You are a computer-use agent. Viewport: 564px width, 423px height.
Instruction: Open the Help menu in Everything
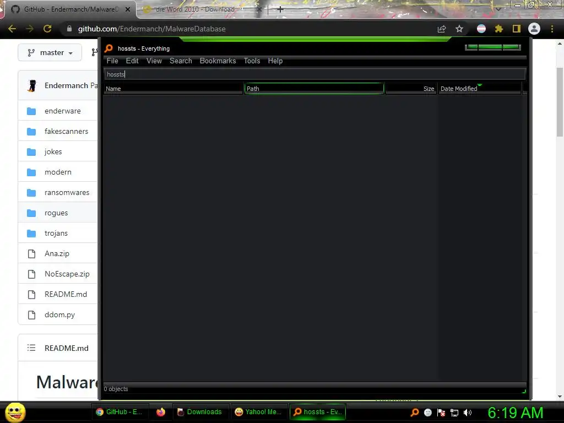pos(275,61)
